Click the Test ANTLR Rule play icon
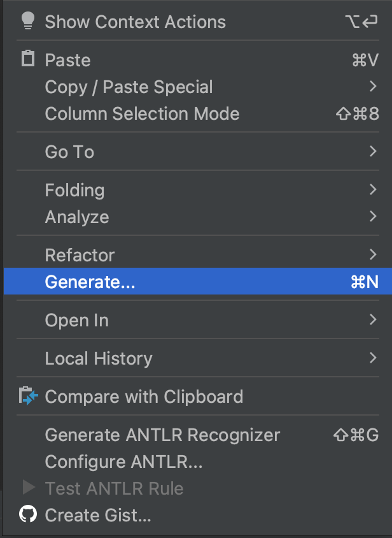The width and height of the screenshot is (392, 538). pos(29,488)
